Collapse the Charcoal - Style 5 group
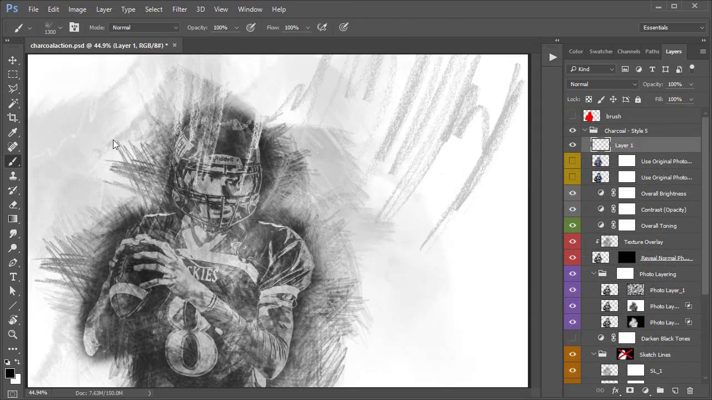 click(585, 131)
